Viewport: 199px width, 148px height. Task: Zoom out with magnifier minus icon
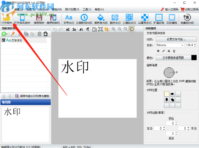click(120, 29)
